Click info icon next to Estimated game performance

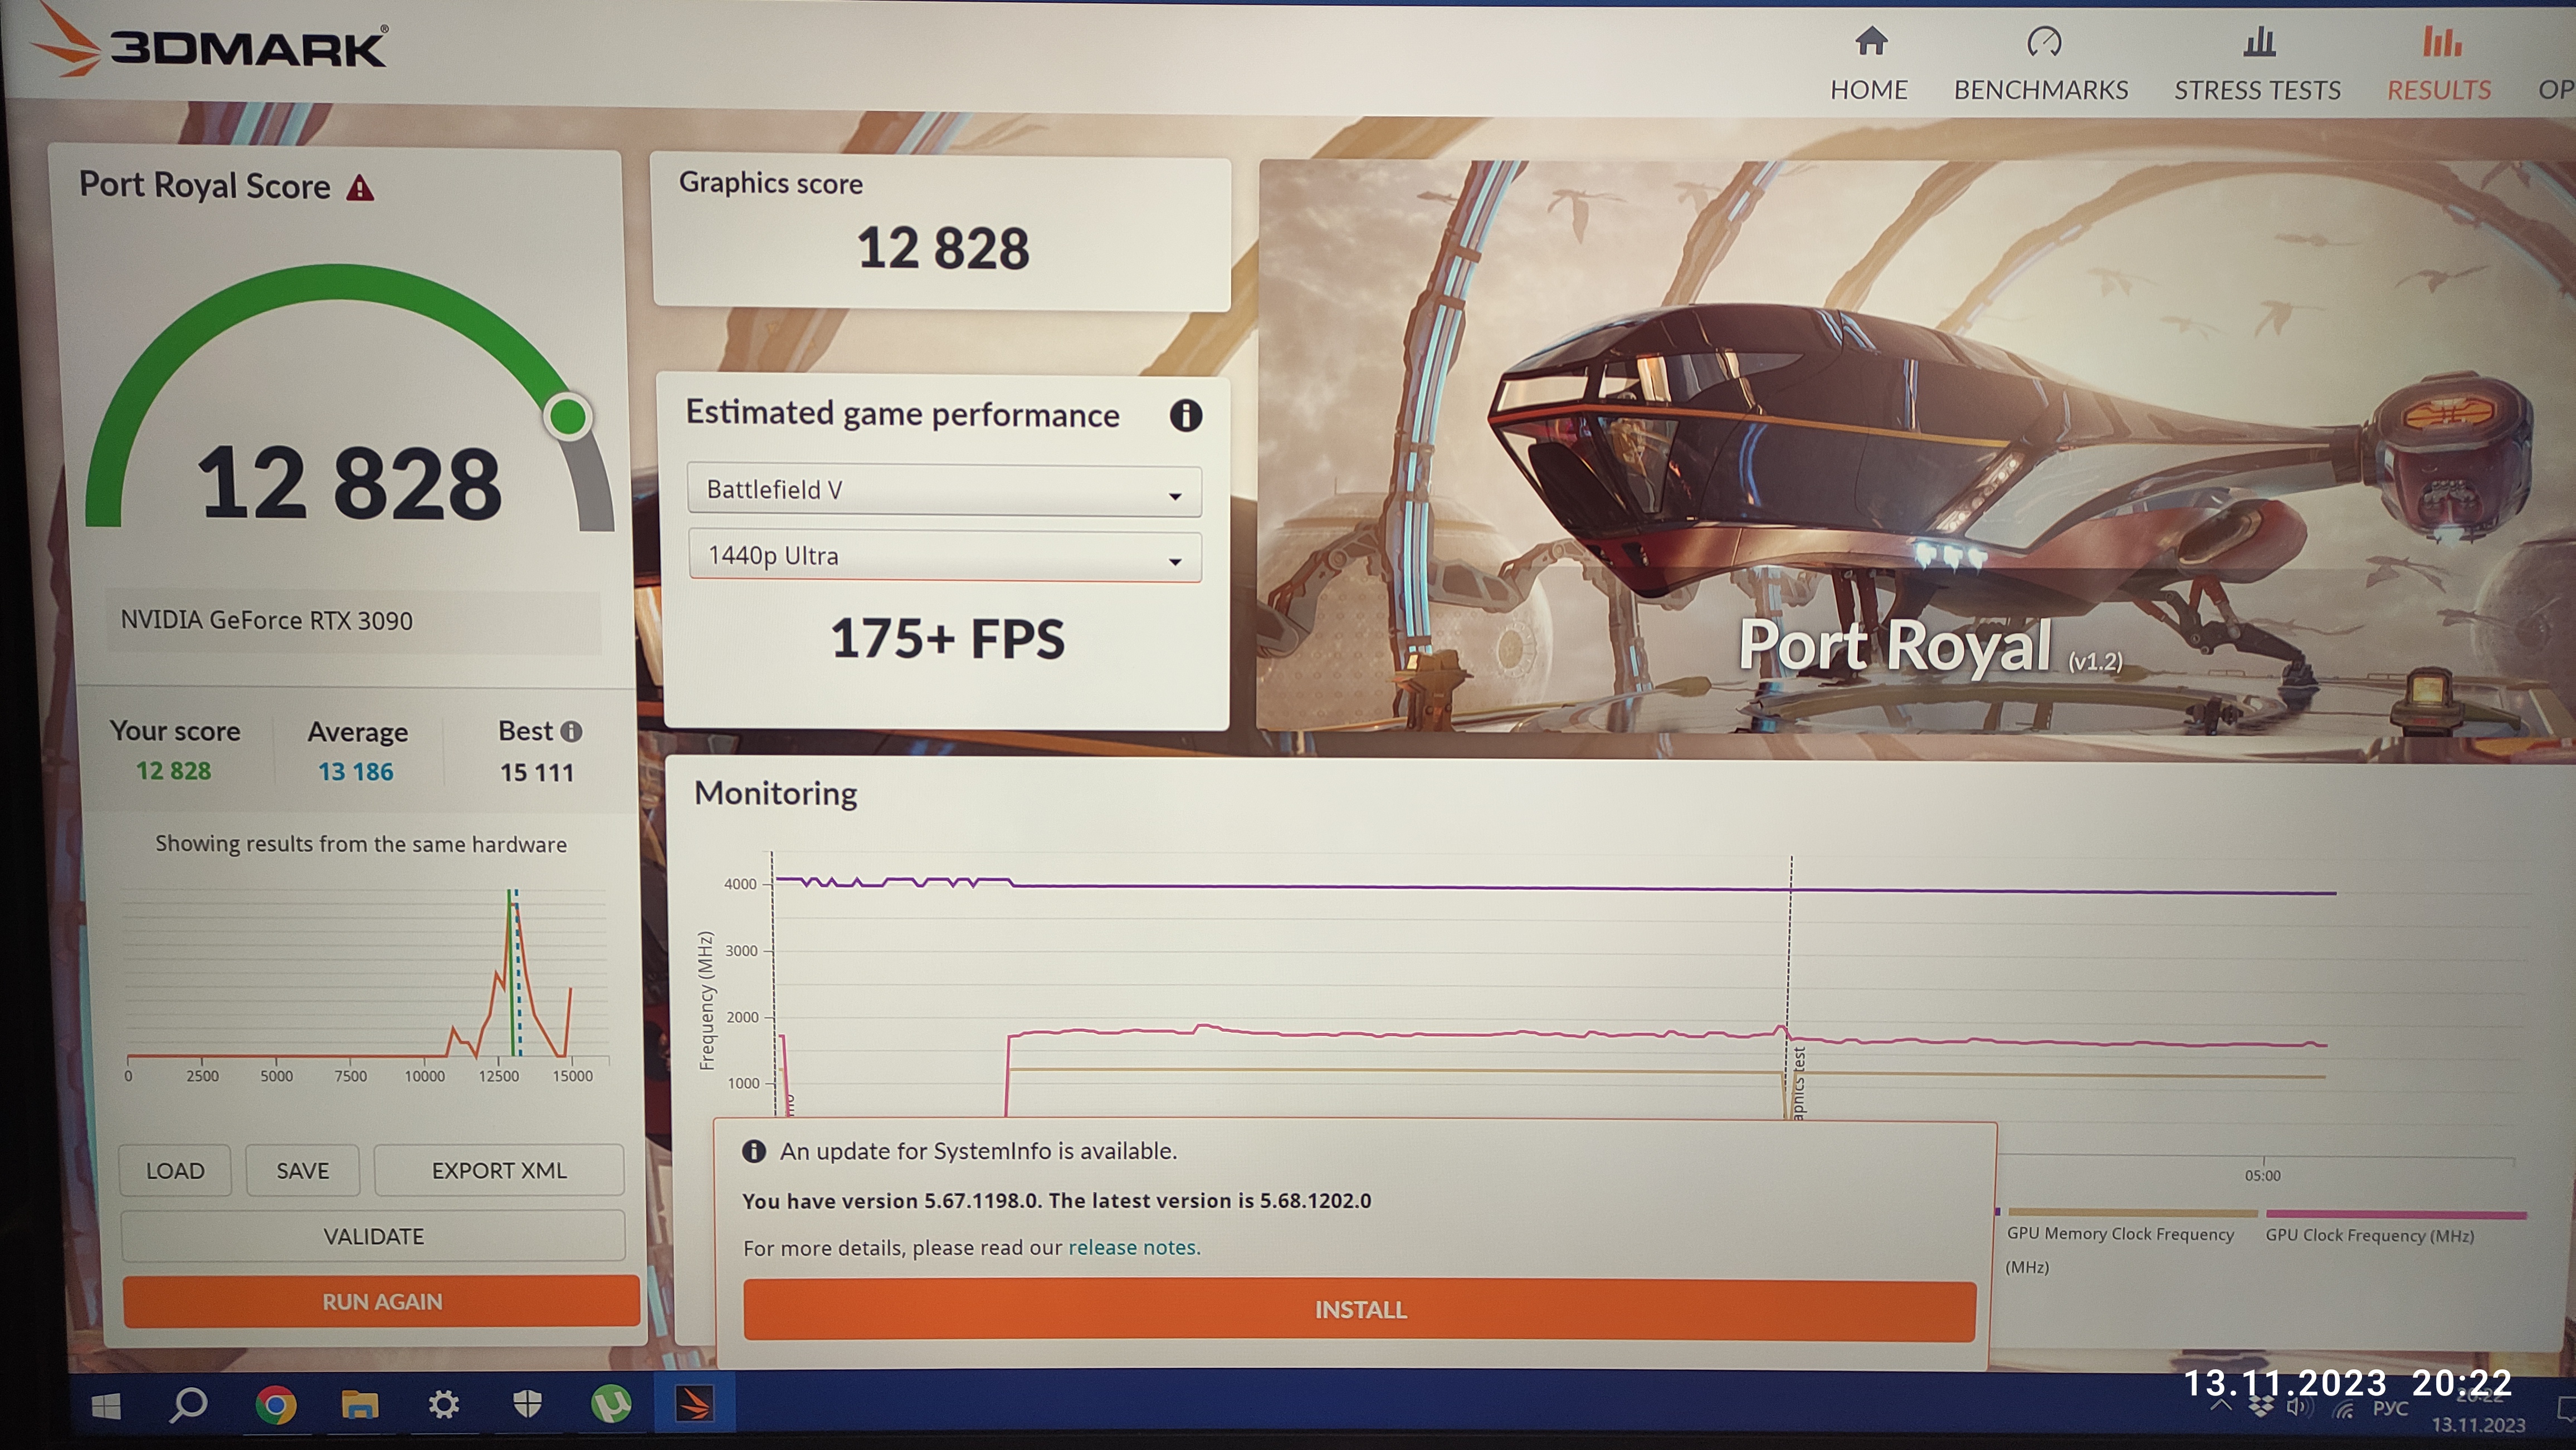coord(1185,415)
